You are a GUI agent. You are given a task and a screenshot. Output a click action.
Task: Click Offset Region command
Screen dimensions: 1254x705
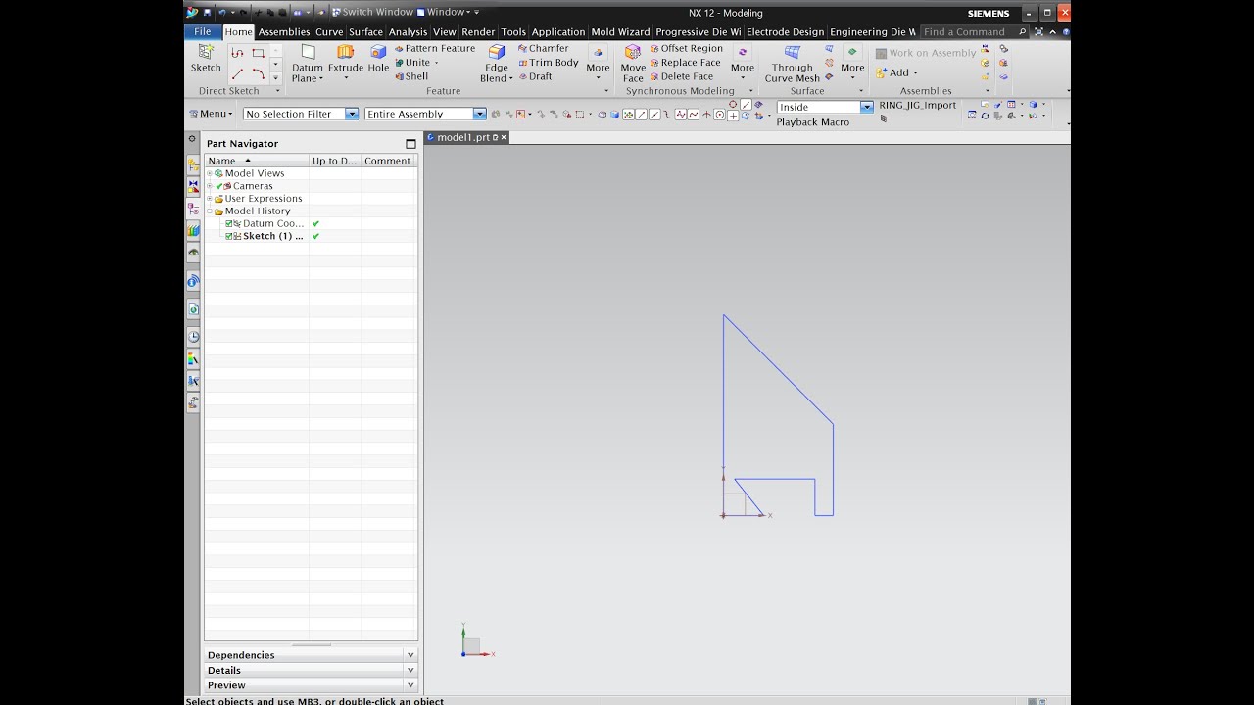point(686,48)
